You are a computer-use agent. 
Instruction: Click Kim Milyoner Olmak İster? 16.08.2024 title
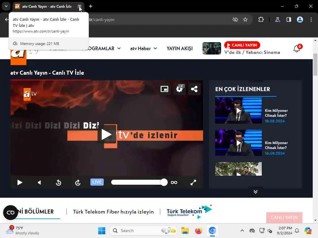tap(276, 145)
